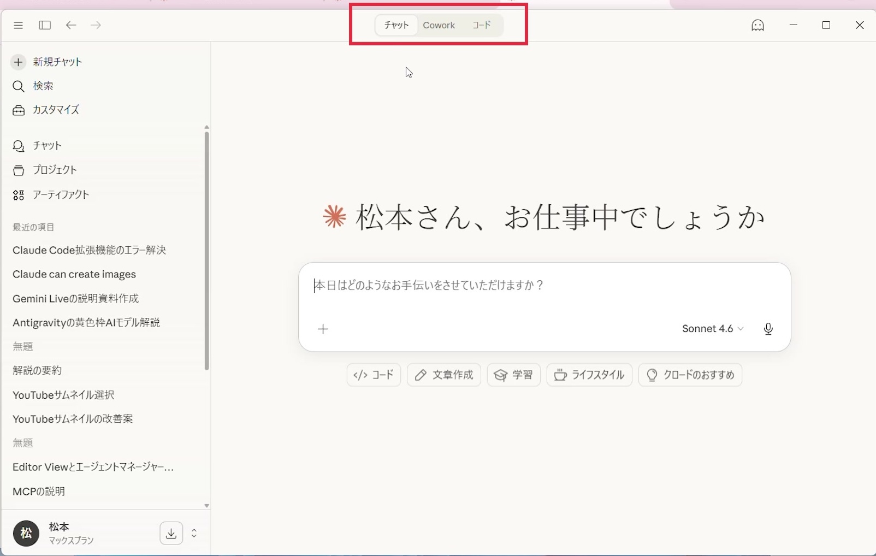Open the Sonnet 4.6 model dropdown
Screen dimensions: 876x556
tap(712, 329)
